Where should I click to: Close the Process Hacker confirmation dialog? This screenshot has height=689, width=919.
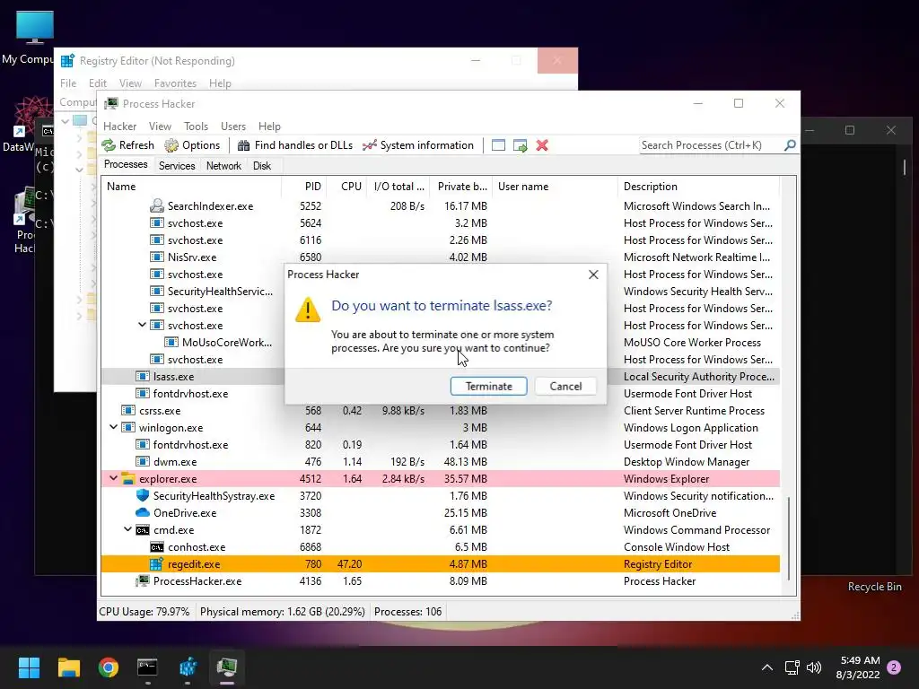[593, 275]
